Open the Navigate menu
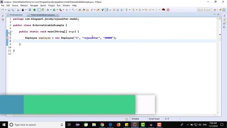Screen dimensions: 227x128 pyautogui.click(x=34, y=6)
